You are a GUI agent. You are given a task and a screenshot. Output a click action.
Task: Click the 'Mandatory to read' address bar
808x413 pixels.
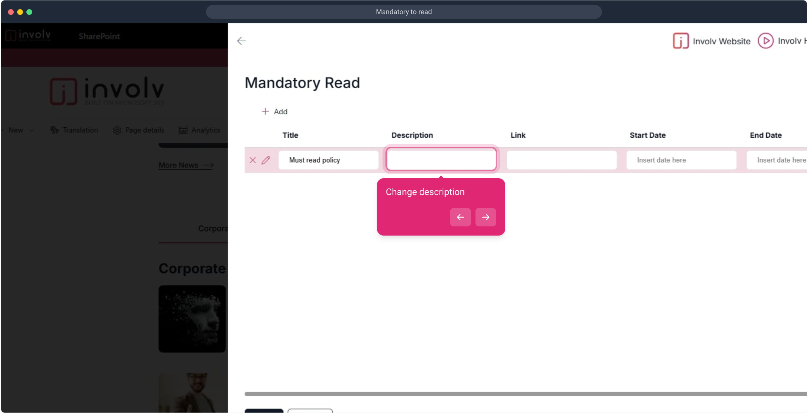tap(404, 12)
